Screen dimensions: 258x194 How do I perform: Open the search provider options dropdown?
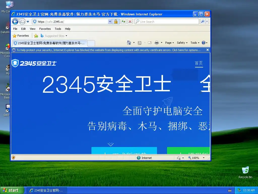pos(207,21)
